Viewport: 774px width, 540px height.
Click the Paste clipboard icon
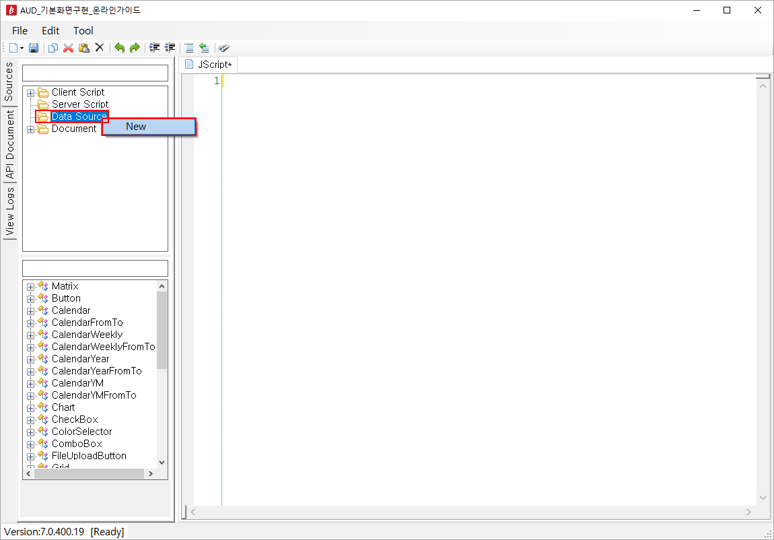pos(84,48)
